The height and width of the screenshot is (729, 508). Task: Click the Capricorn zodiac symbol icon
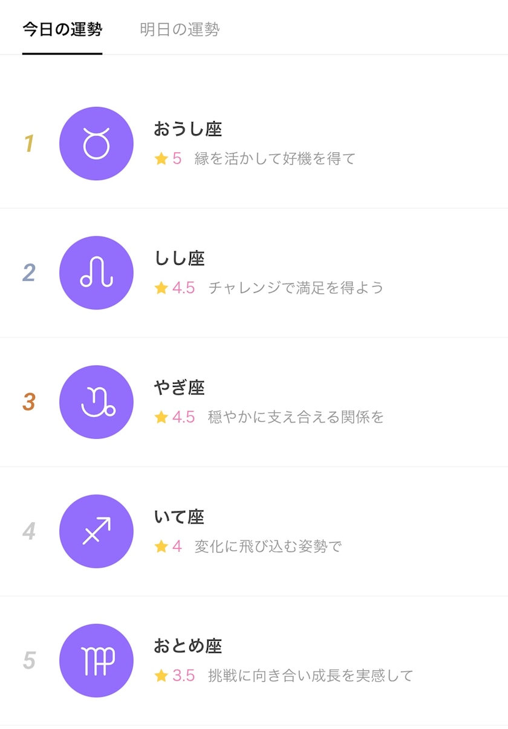[x=96, y=403]
